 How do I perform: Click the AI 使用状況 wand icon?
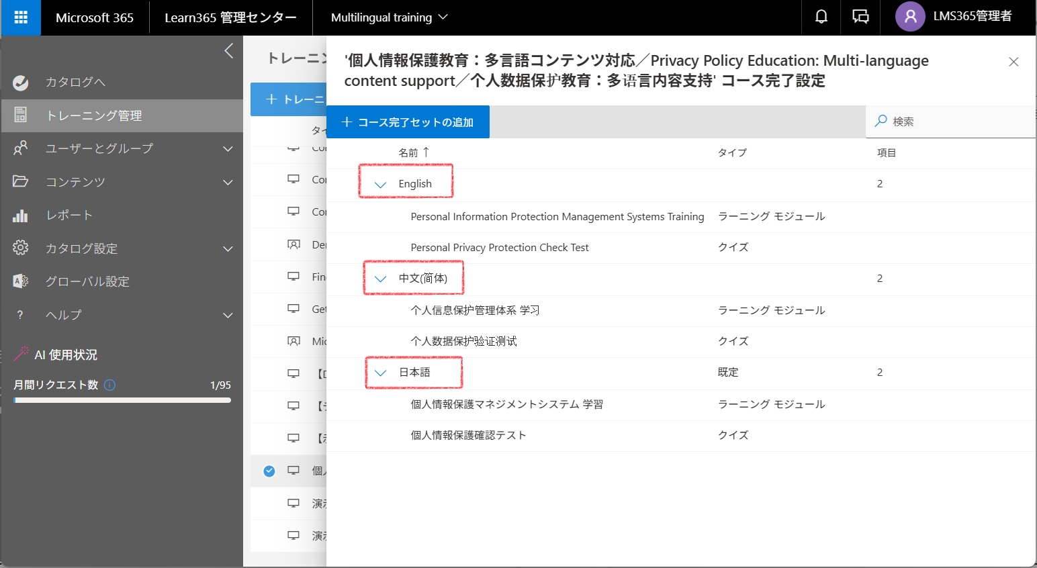21,354
